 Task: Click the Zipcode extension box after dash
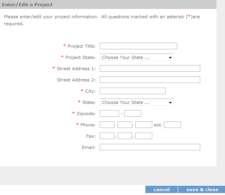(133, 114)
